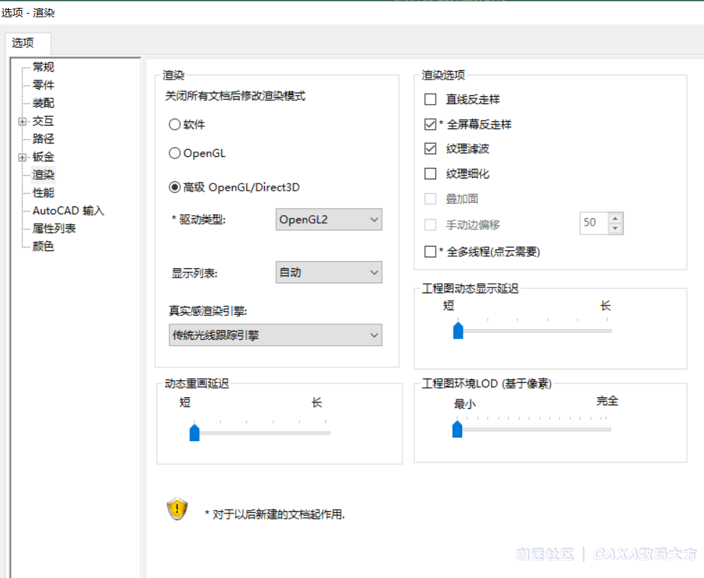Click the 对于以后新建的文档起作用 footnote text
The image size is (704, 578).
pyautogui.click(x=275, y=514)
